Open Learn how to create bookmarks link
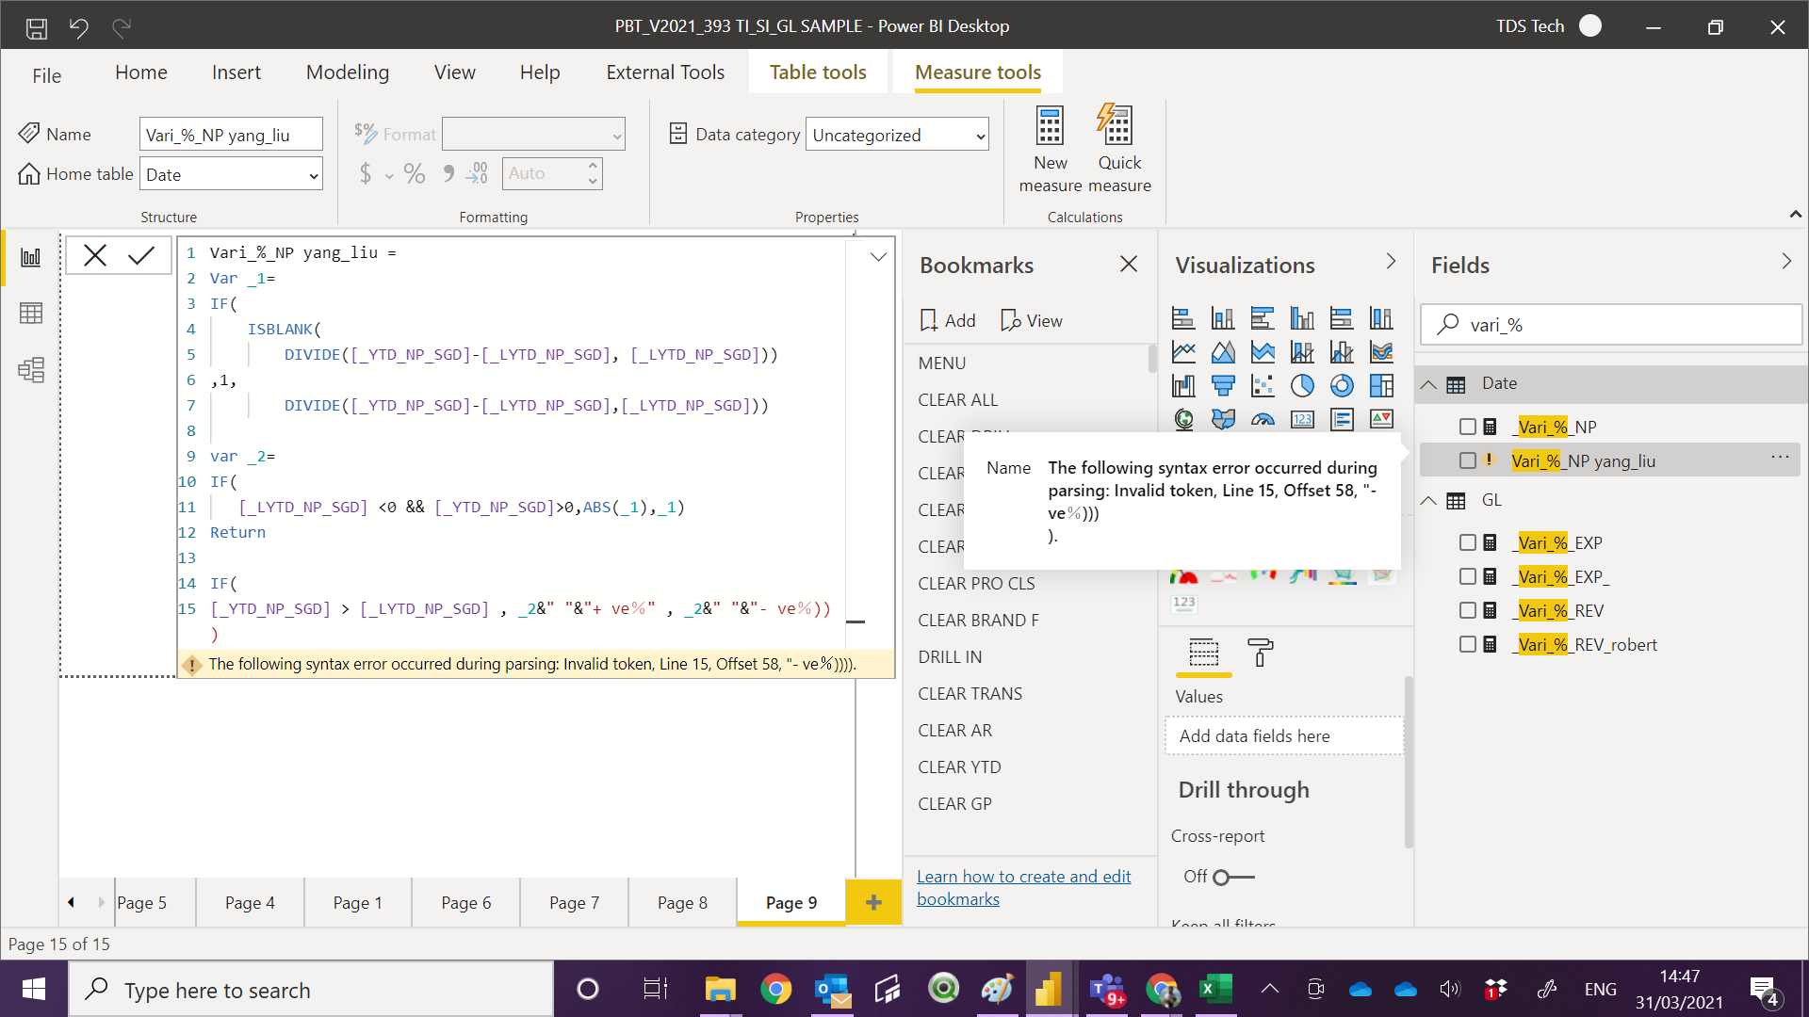This screenshot has width=1809, height=1017. tap(1024, 887)
